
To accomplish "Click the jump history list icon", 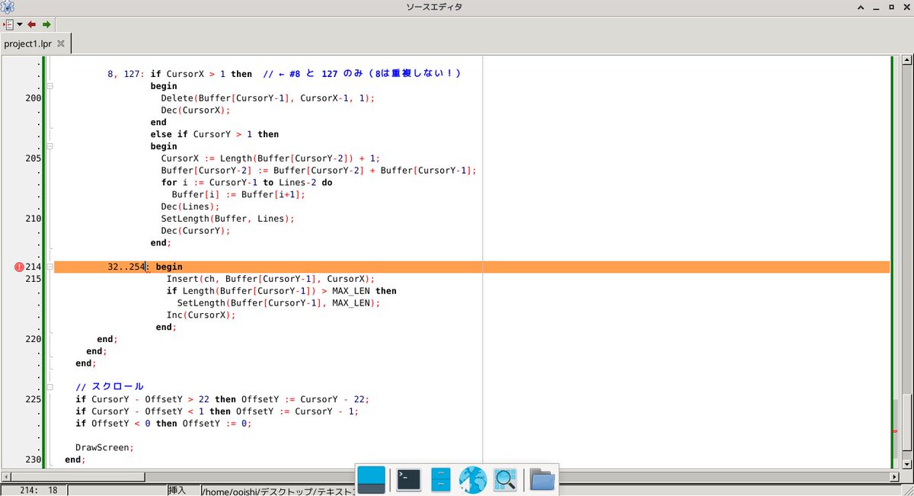I will tap(9, 24).
